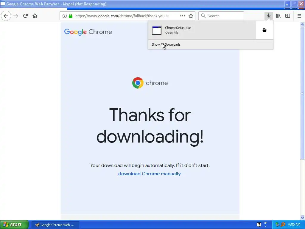The image size is (305, 229).
Task: Go back to the previous page
Action: (x=6, y=16)
